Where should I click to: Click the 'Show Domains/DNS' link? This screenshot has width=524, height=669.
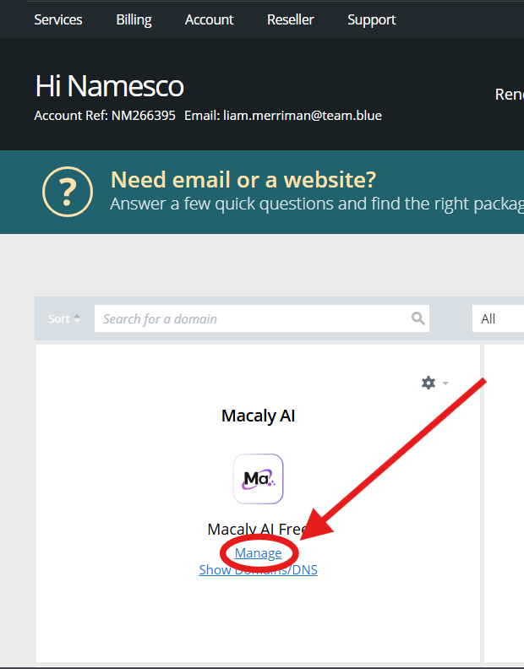pyautogui.click(x=259, y=570)
